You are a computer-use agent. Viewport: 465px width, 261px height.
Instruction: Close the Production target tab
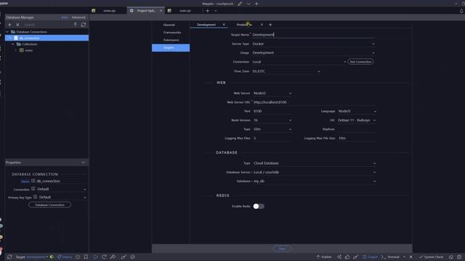click(x=262, y=25)
